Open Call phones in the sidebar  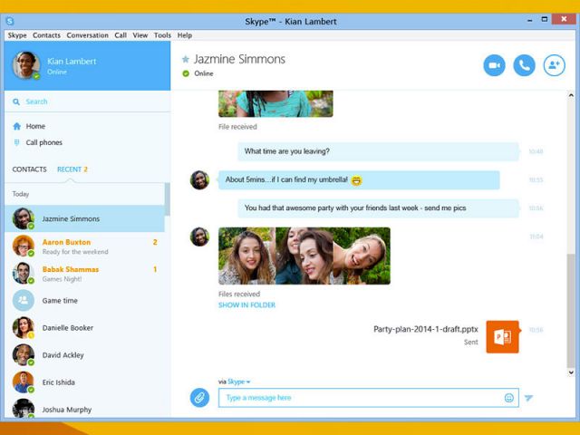coord(44,142)
